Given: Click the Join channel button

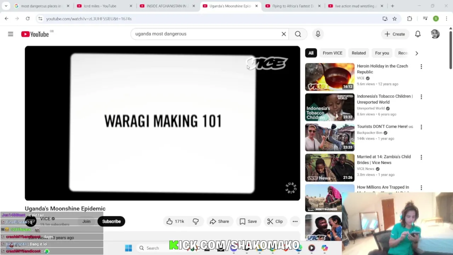Looking at the screenshot, I should (x=86, y=221).
